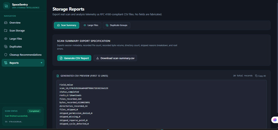This screenshot has width=278, height=130.
Task: Click the skipped_missing,0 line
Action: pyautogui.click(x=70, y=117)
